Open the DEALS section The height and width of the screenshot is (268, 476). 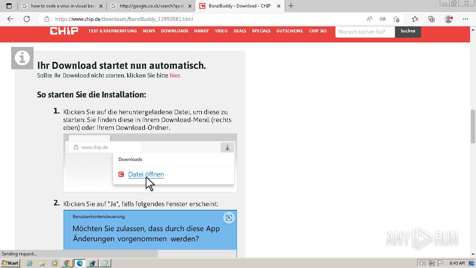pos(240,31)
